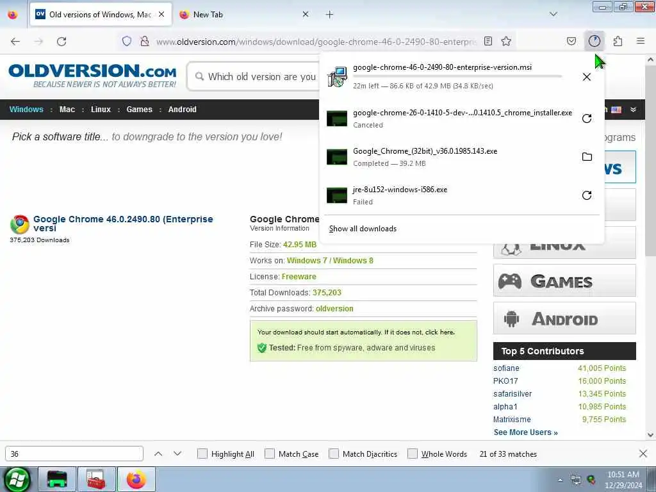656x492 pixels.
Task: Close the find bar
Action: coord(643,454)
